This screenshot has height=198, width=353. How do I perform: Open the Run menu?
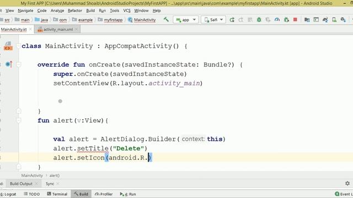[x=102, y=10]
